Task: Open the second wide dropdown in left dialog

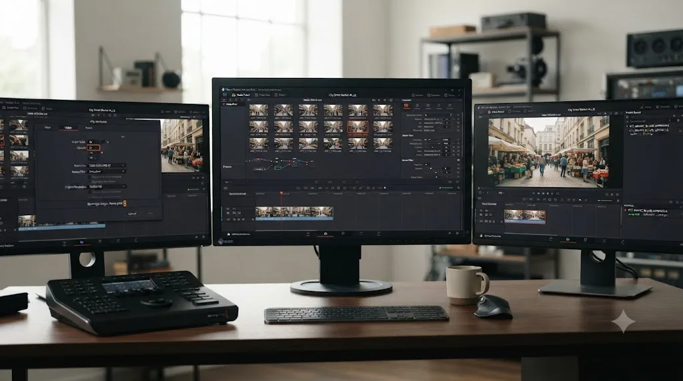Action: tap(107, 171)
